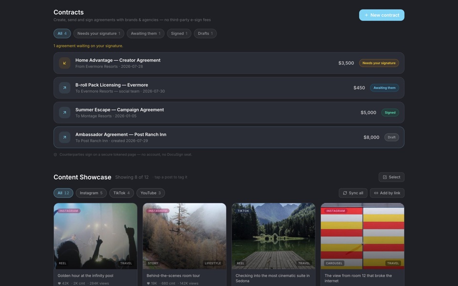
Task: Open the foggy forest post thumbnail
Action: pos(184,236)
